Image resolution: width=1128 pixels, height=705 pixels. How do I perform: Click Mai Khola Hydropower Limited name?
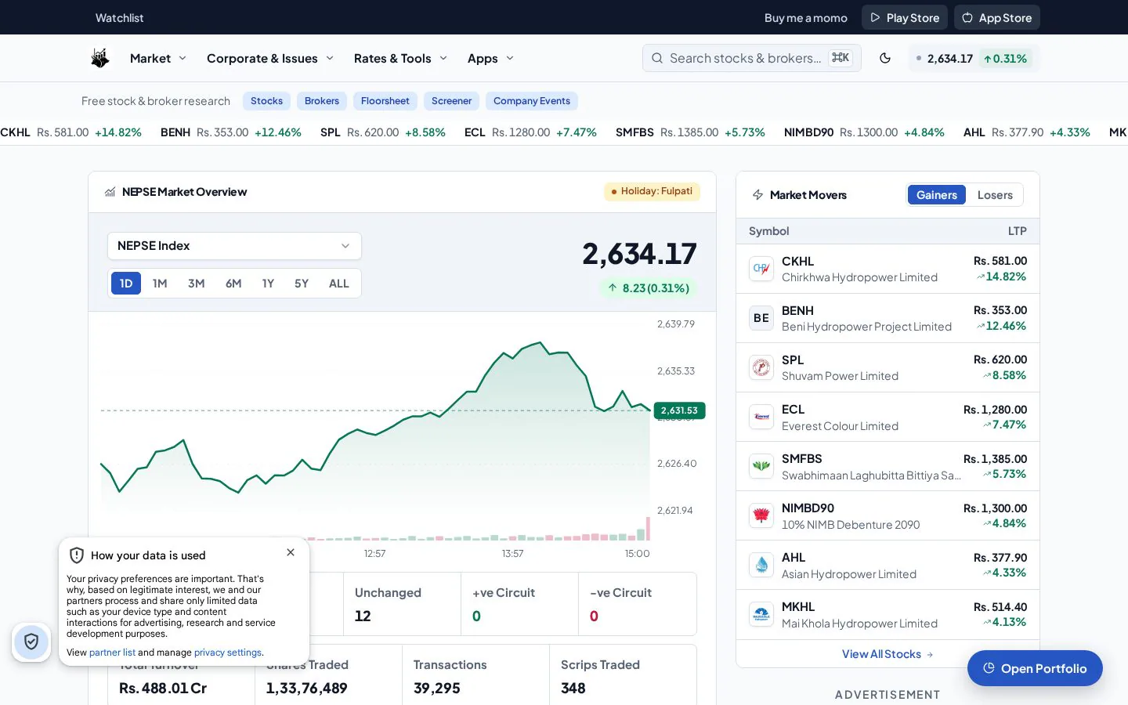(859, 624)
